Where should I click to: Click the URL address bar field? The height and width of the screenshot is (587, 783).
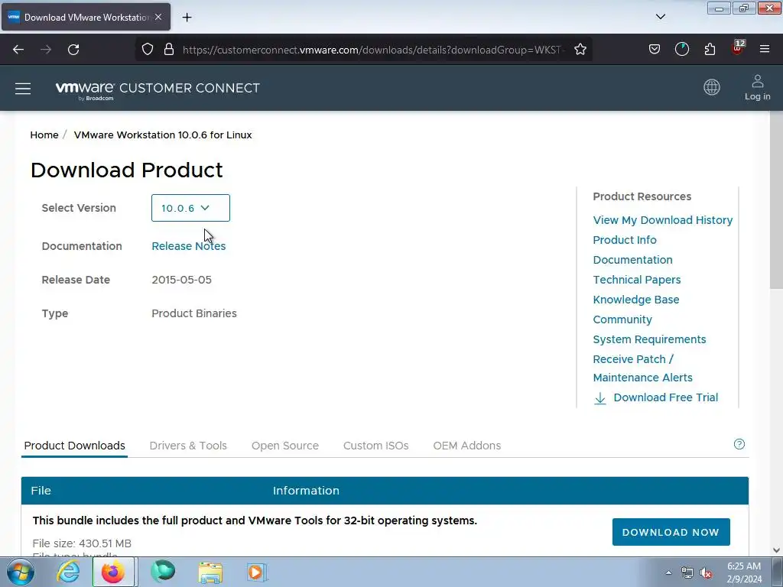372,50
